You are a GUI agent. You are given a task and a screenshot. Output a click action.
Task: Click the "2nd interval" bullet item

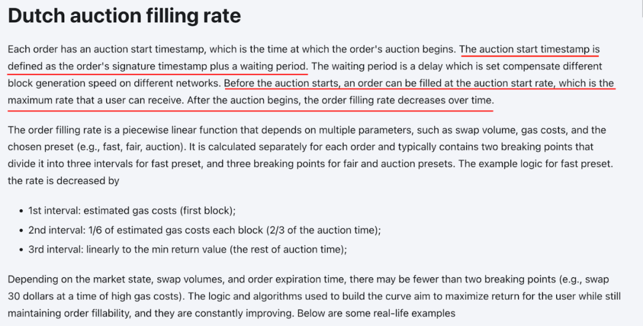point(204,230)
